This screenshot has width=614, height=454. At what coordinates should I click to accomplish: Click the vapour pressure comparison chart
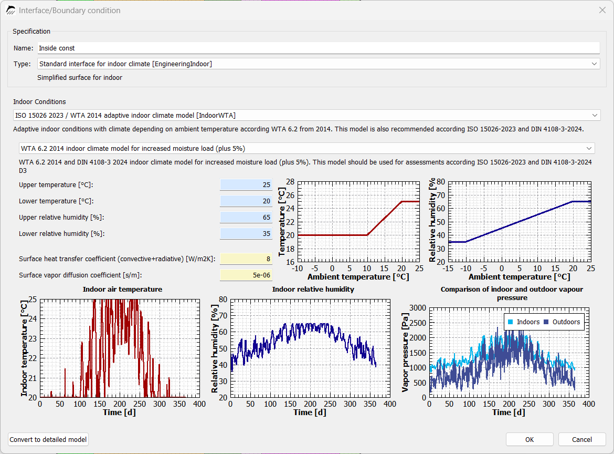click(509, 353)
